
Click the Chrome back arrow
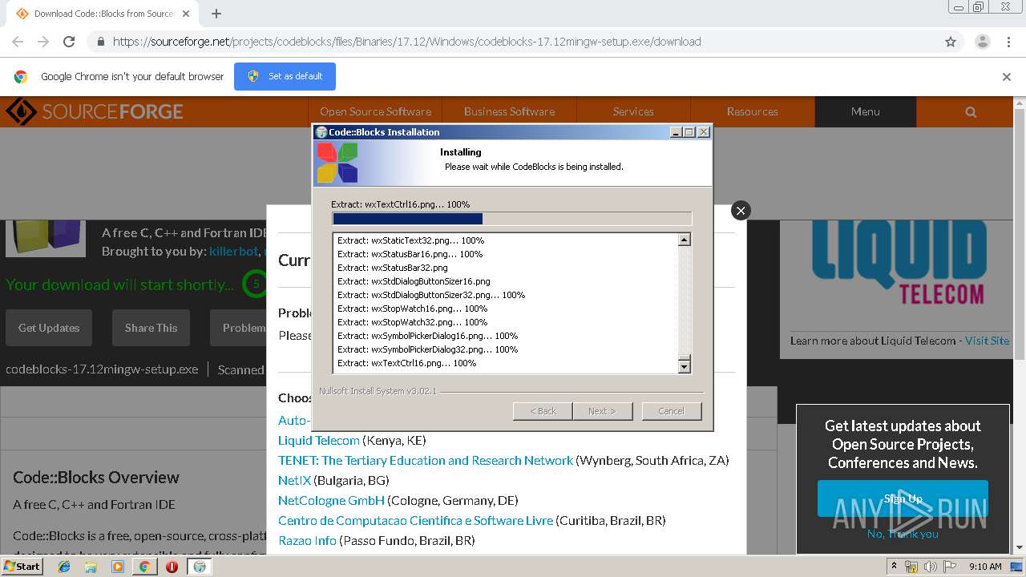tap(18, 42)
